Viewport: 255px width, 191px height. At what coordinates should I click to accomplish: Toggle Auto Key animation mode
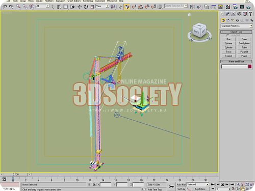[181, 184]
